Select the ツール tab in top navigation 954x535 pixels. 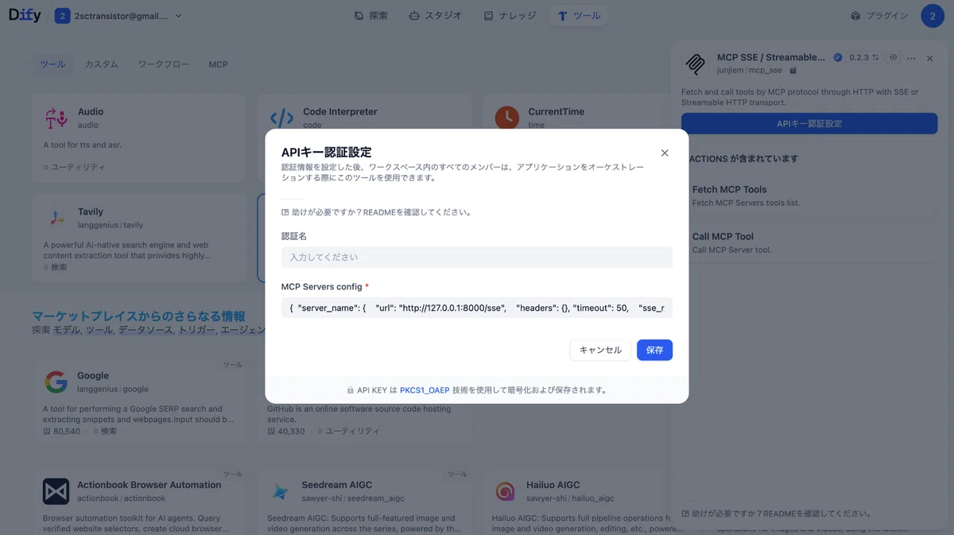point(579,16)
